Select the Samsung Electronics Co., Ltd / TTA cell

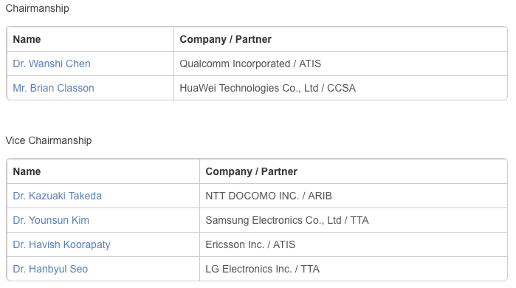click(354, 220)
